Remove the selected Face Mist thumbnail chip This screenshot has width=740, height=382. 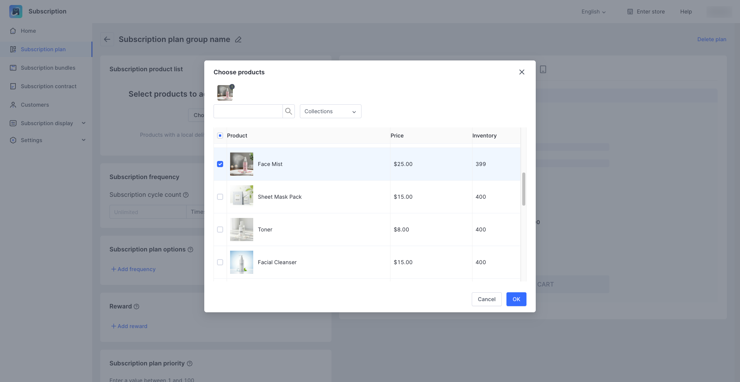tap(232, 87)
